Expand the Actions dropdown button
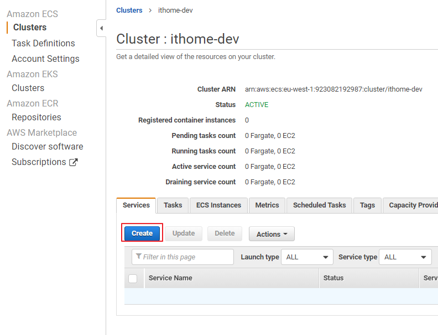This screenshot has width=438, height=335. pos(272,234)
